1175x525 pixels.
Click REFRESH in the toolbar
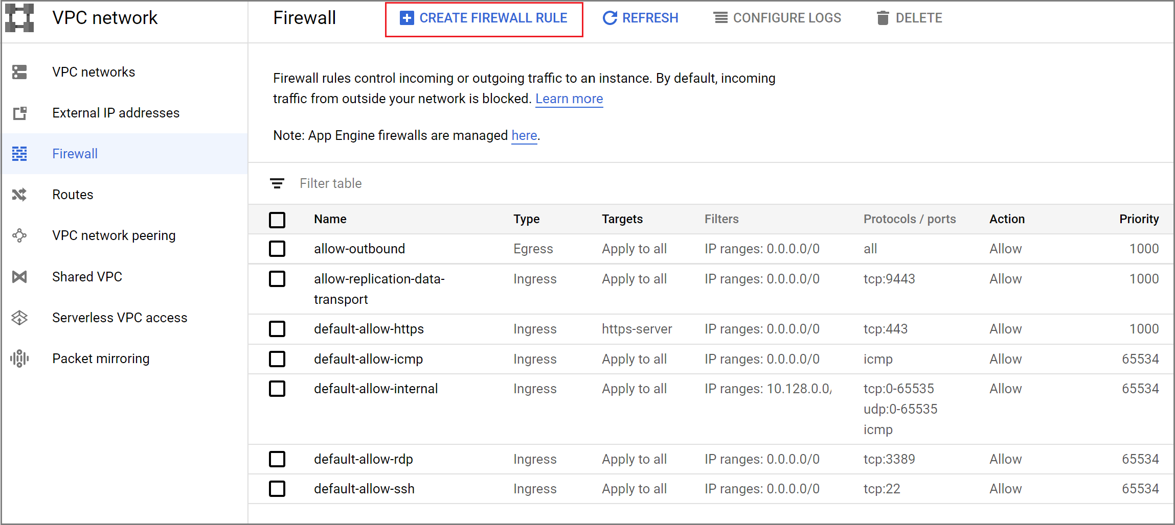(x=640, y=18)
